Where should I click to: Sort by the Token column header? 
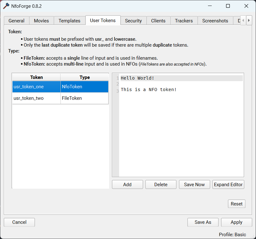[36, 77]
